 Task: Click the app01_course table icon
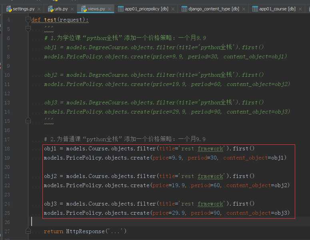pyautogui.click(x=255, y=9)
